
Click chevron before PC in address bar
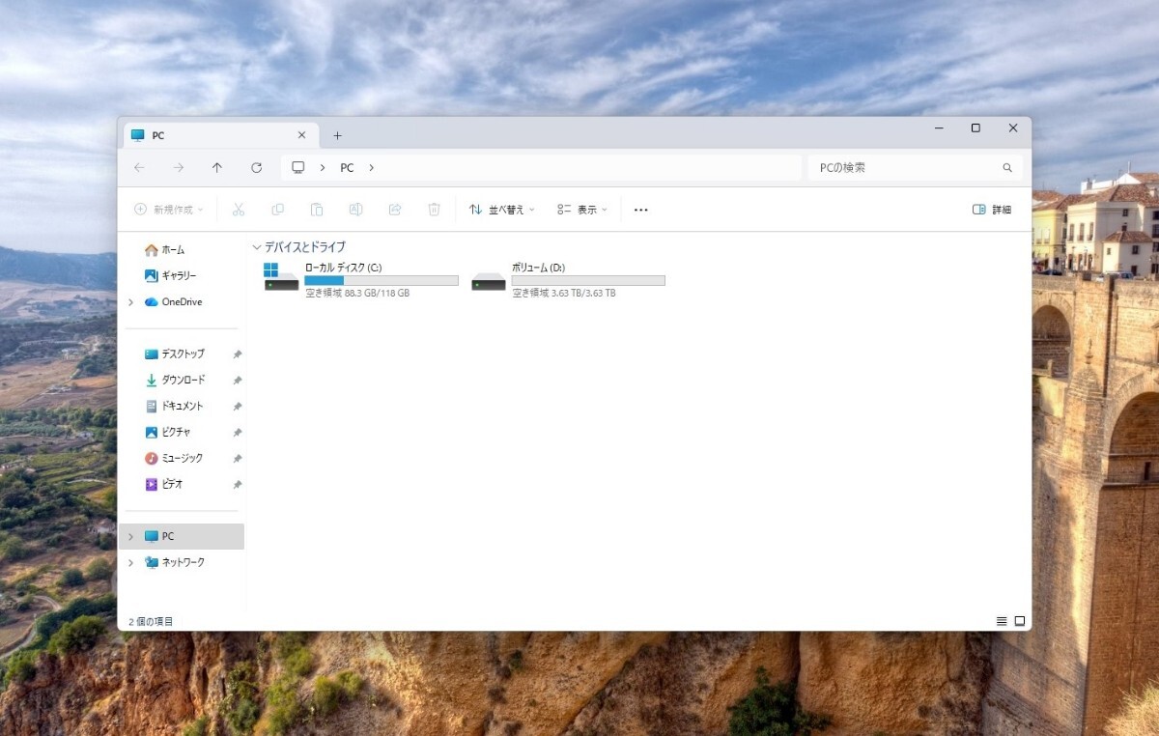click(x=323, y=167)
